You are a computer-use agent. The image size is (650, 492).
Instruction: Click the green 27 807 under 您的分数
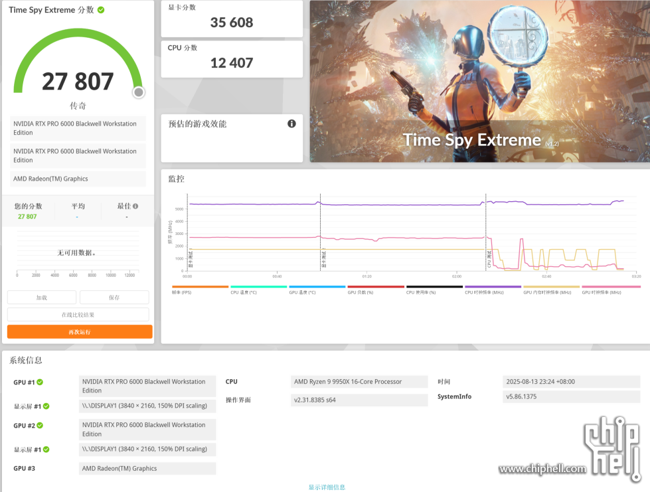(x=27, y=216)
